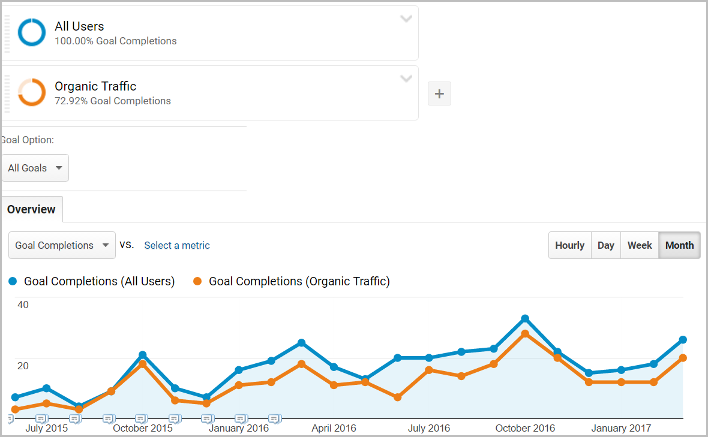
Task: Open the last annotation marker on the right
Action: coord(275,418)
